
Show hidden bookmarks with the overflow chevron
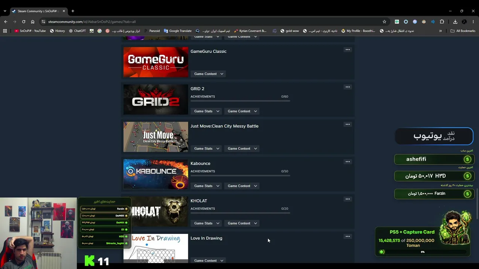coord(440,31)
